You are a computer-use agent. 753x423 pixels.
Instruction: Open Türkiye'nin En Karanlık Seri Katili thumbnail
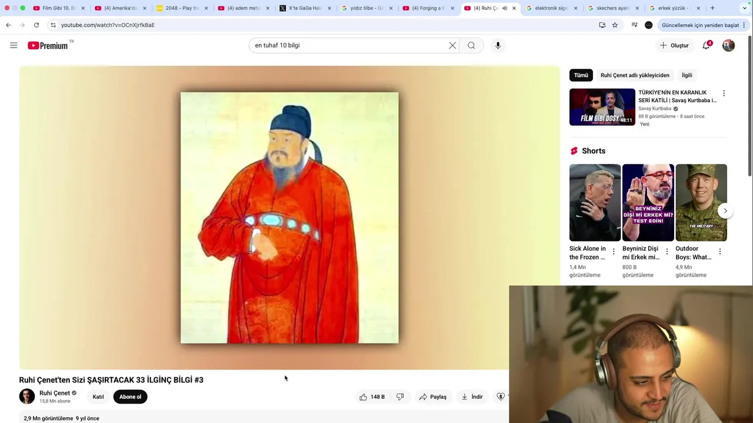pos(602,107)
